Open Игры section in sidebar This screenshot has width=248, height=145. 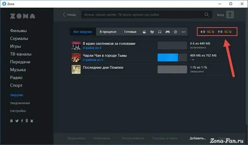tap(16, 46)
